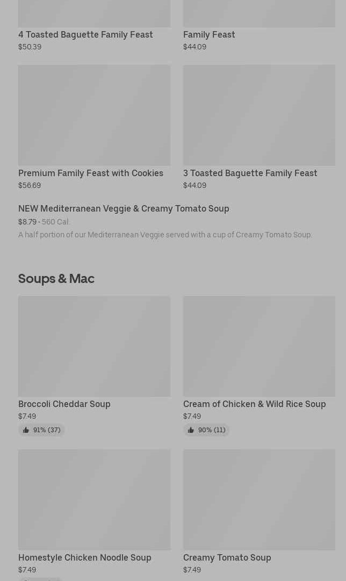This screenshot has width=346, height=581.
Task: Click thumbs-up icon under Cream of Chicken soup
Action: pyautogui.click(x=191, y=430)
